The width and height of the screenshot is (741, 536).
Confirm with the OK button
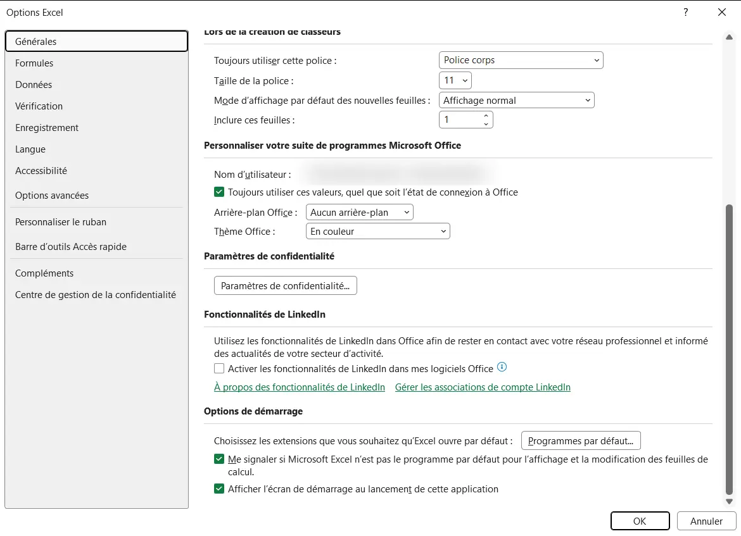[x=640, y=521]
